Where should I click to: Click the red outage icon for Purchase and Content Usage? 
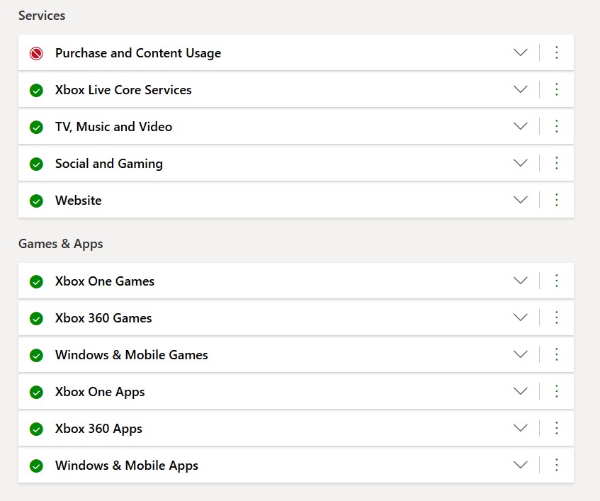tap(36, 53)
